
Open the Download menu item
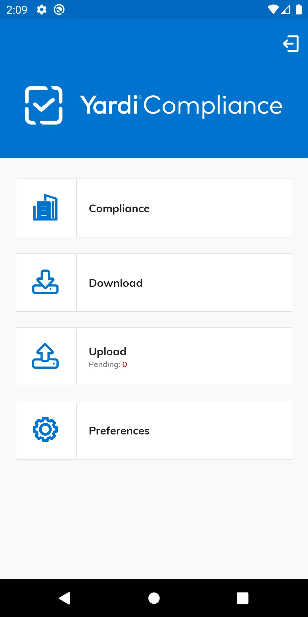(154, 283)
